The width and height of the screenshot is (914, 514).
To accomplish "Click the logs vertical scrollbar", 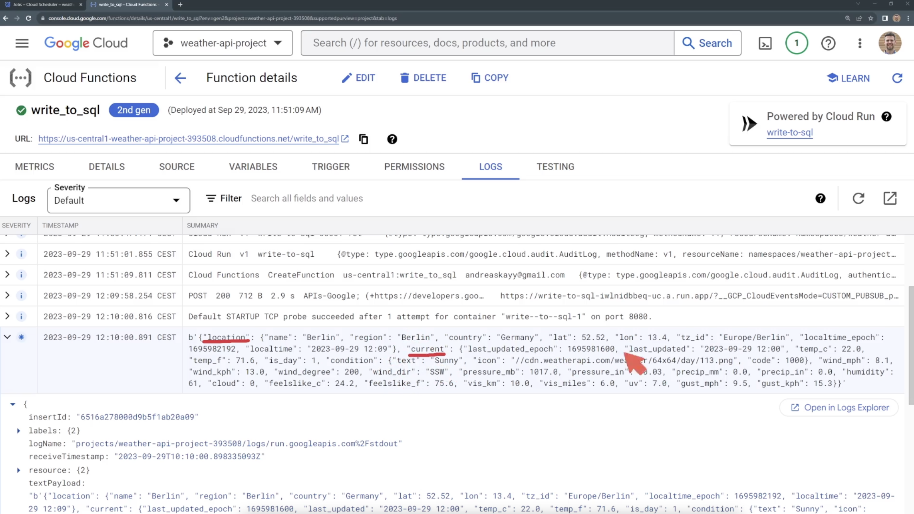I will 911,345.
